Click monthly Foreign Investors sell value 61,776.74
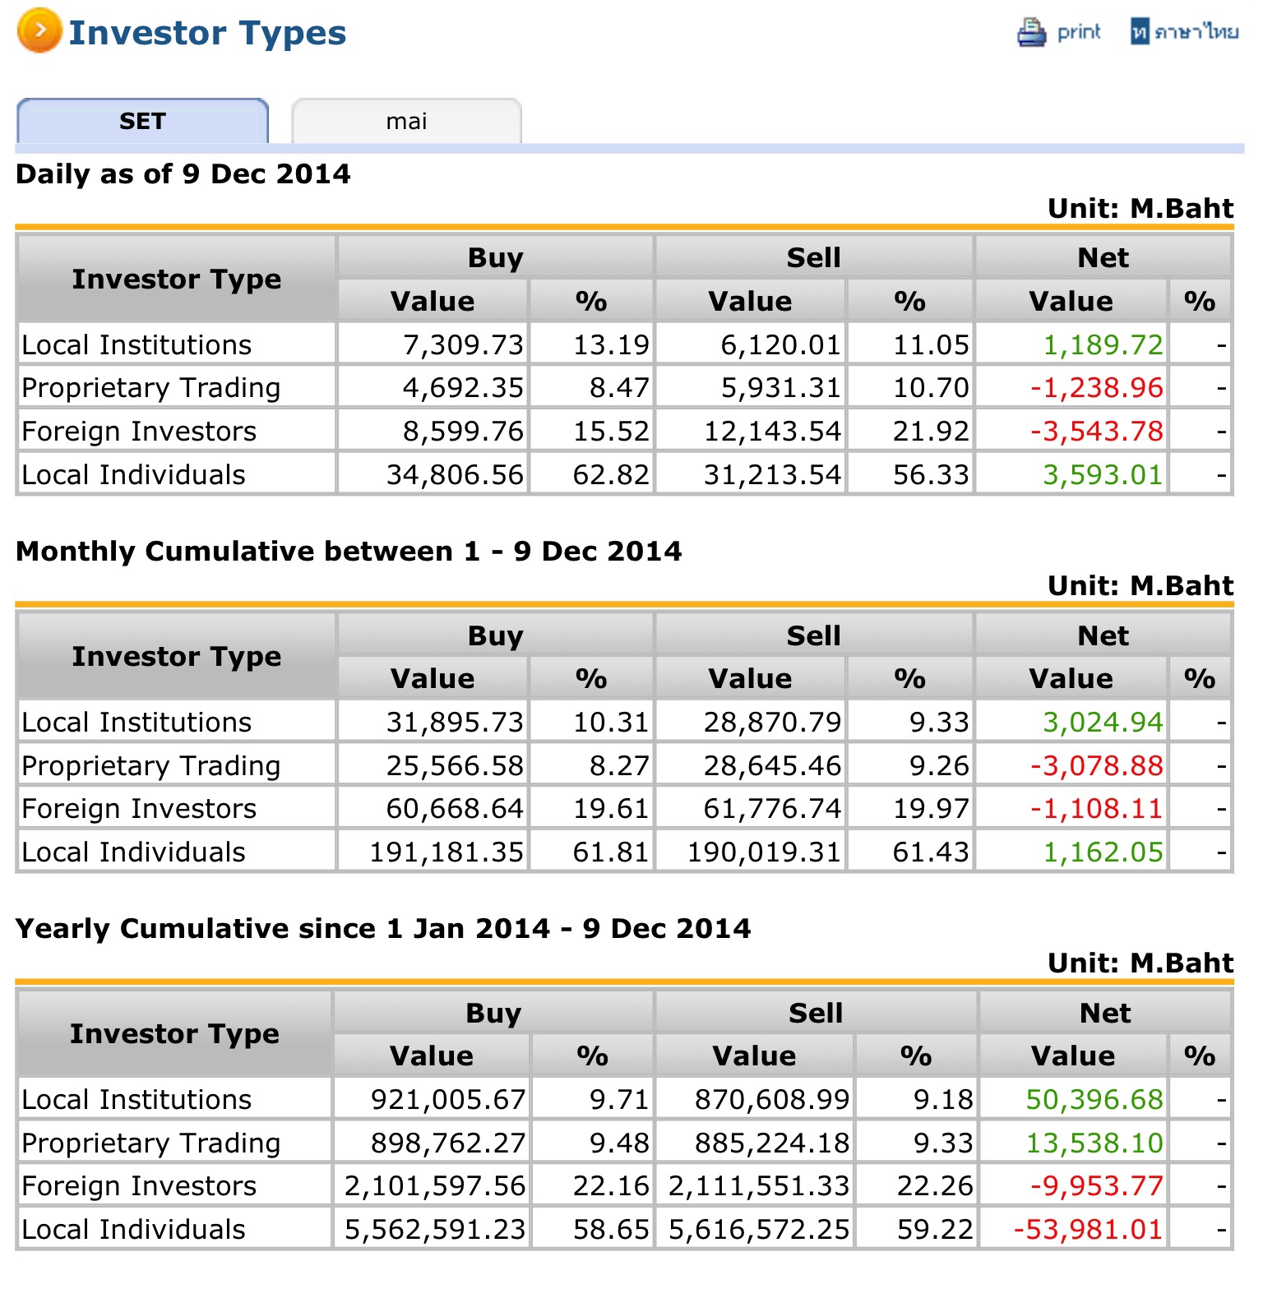 click(772, 808)
